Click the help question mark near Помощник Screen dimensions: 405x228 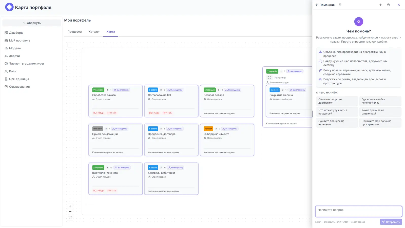(x=340, y=5)
